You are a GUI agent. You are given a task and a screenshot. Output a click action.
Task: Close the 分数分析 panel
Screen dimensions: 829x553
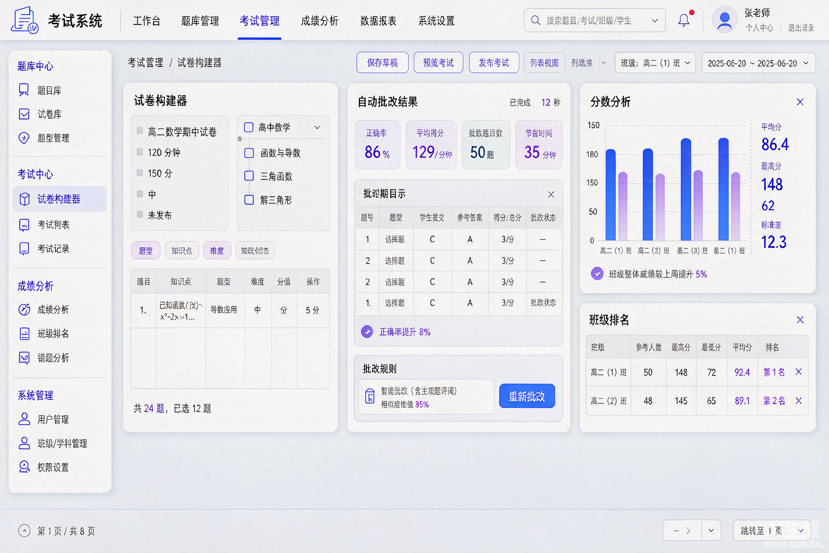[x=800, y=102]
